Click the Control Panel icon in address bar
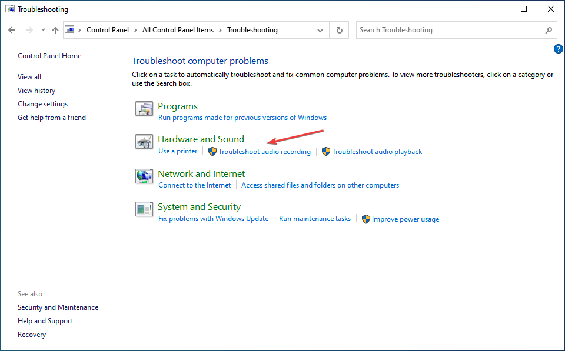 pyautogui.click(x=70, y=29)
